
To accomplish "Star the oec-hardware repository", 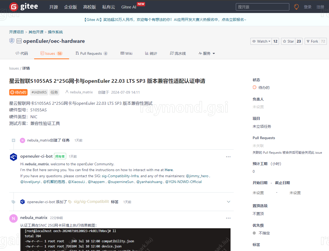I will click(288, 41).
